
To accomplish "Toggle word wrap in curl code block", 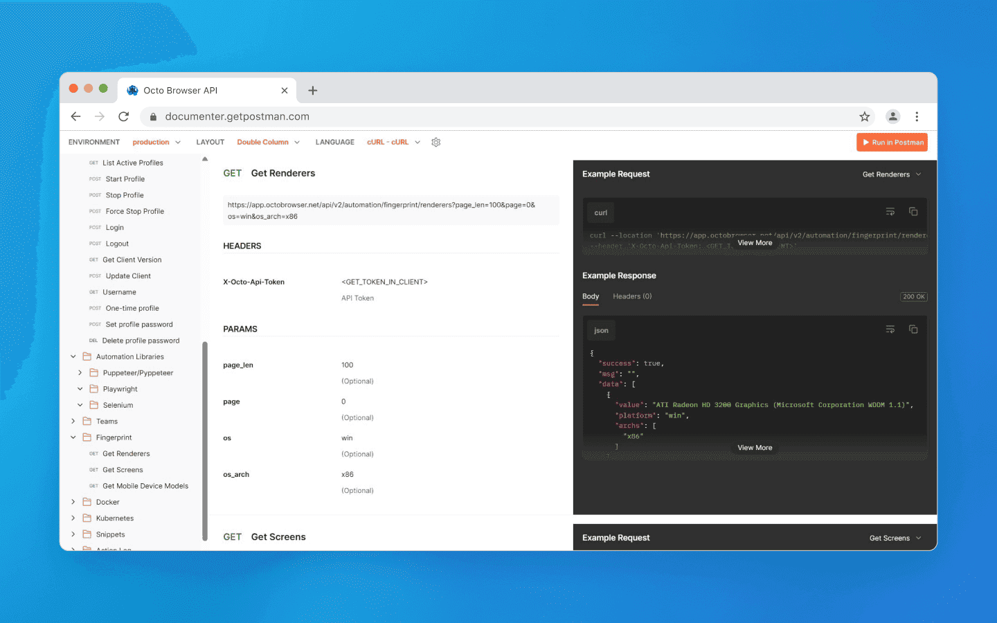I will (890, 212).
